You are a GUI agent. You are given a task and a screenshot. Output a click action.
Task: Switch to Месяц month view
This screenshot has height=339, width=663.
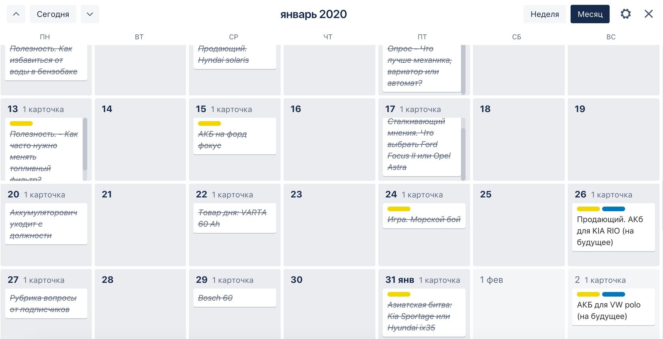click(x=590, y=14)
